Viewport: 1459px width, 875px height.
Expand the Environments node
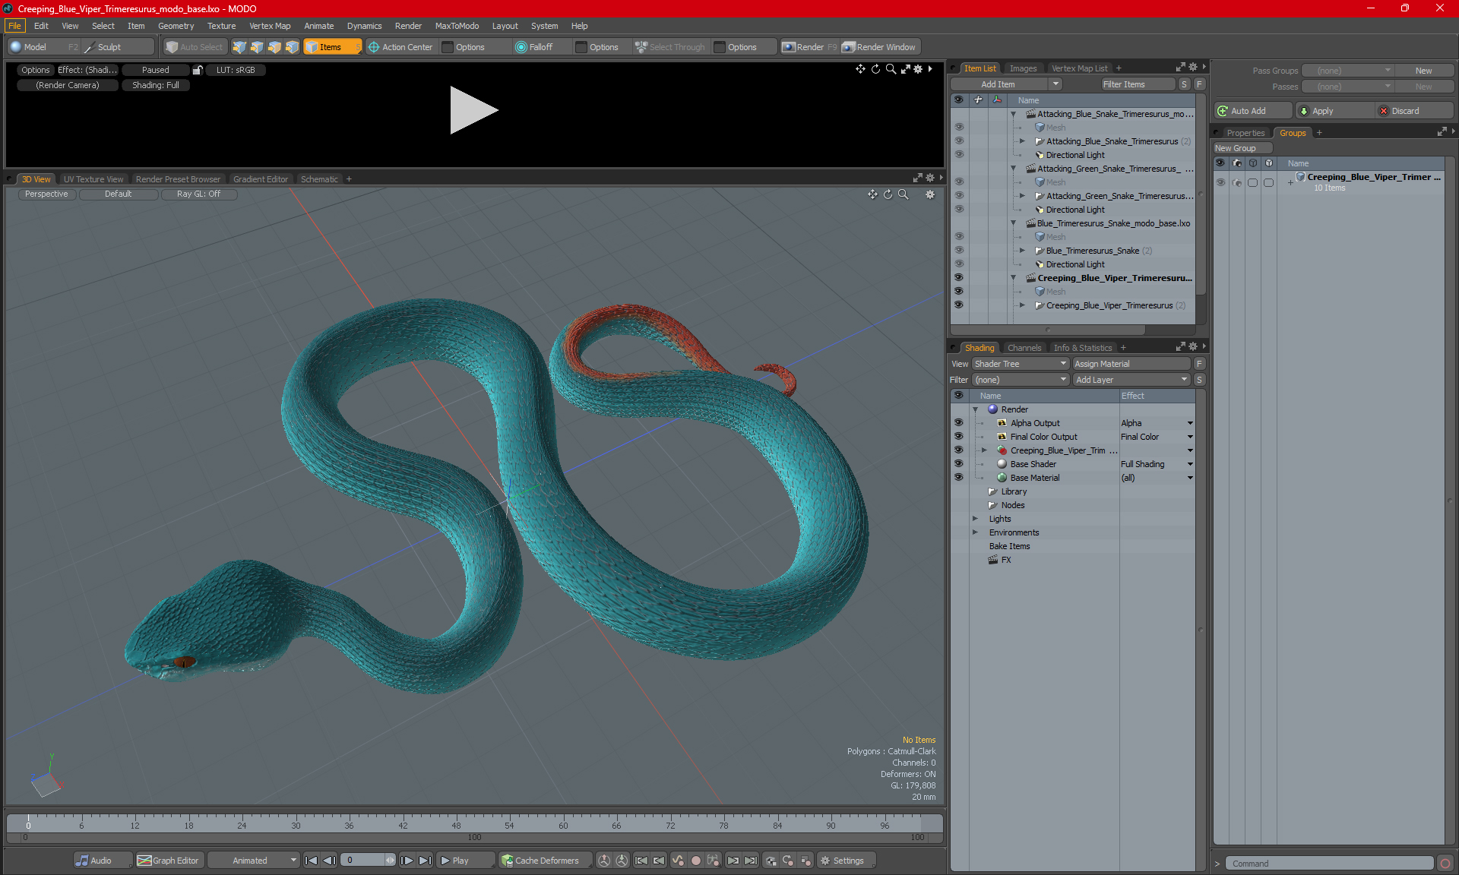point(976,532)
